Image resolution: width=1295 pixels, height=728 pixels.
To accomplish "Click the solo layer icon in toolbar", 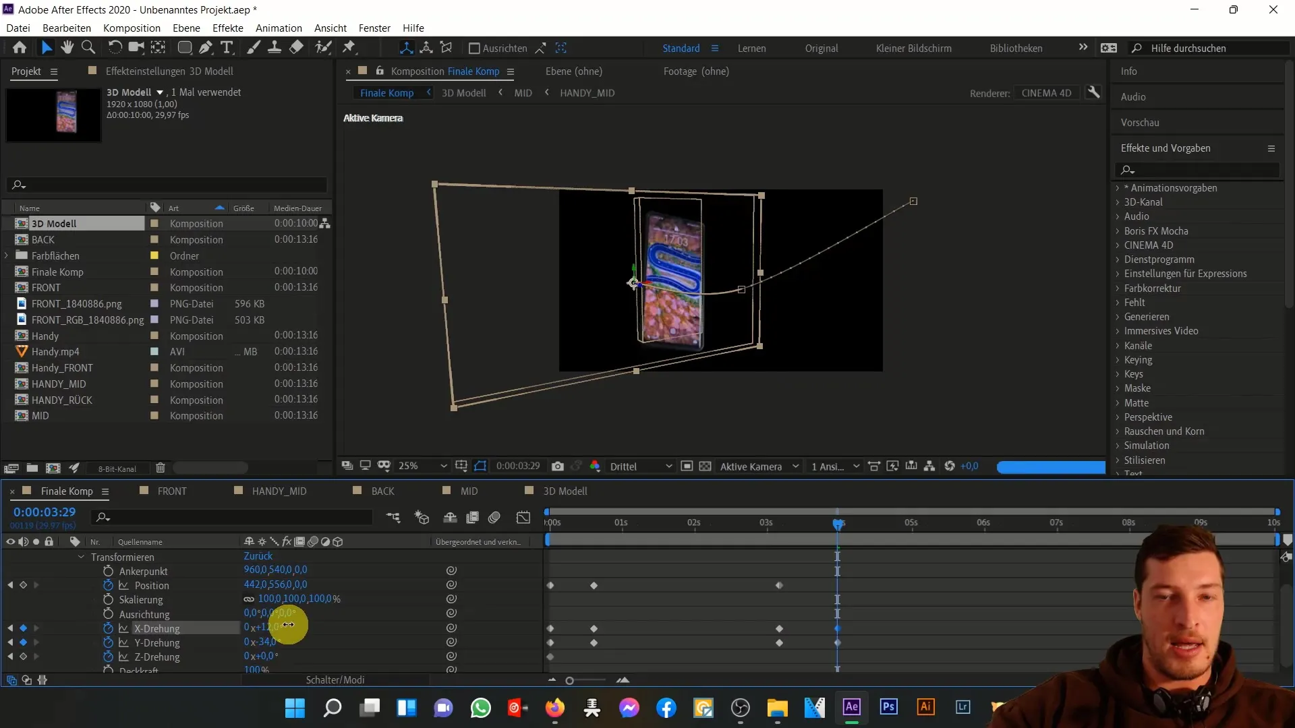I will point(36,541).
